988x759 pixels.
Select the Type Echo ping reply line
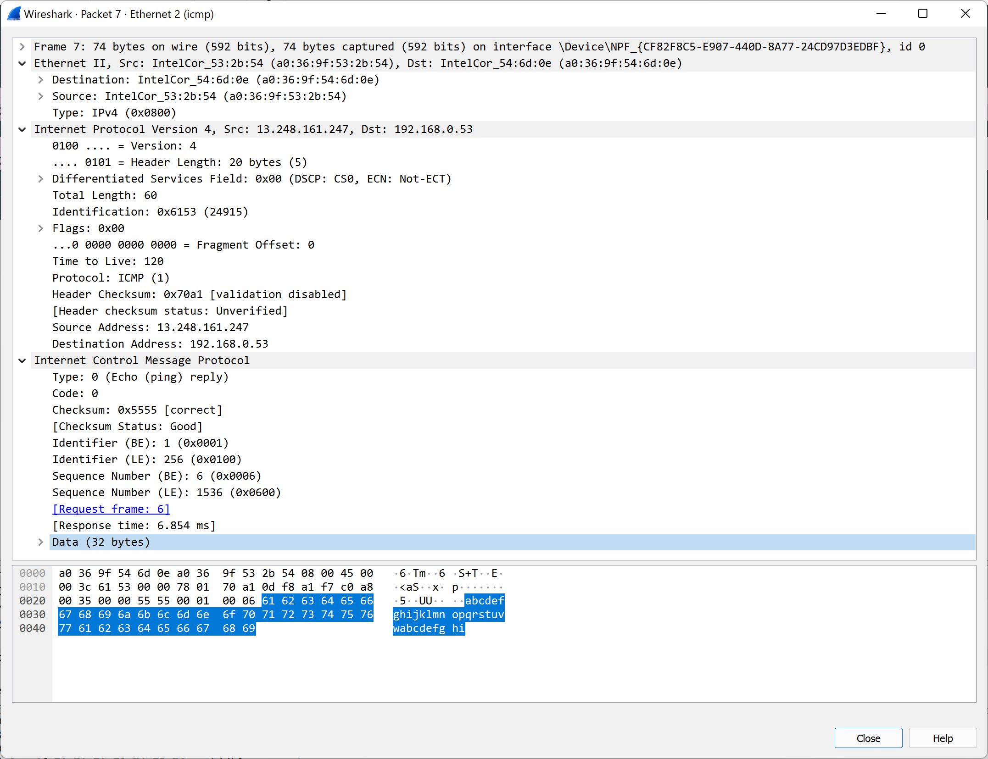[x=140, y=377]
